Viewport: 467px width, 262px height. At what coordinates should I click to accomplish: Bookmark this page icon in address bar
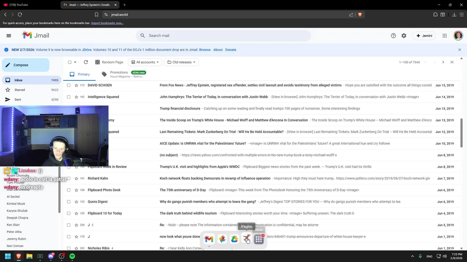(96, 15)
